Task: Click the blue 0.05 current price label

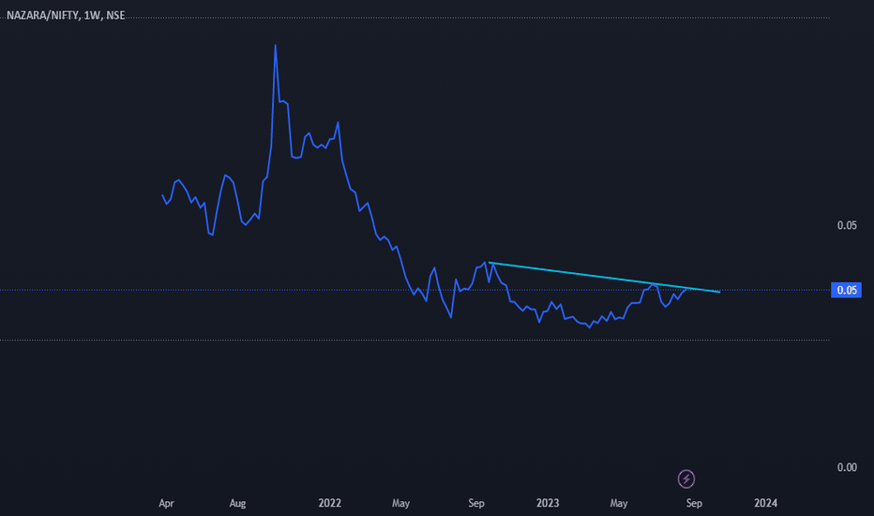Action: tap(846, 290)
